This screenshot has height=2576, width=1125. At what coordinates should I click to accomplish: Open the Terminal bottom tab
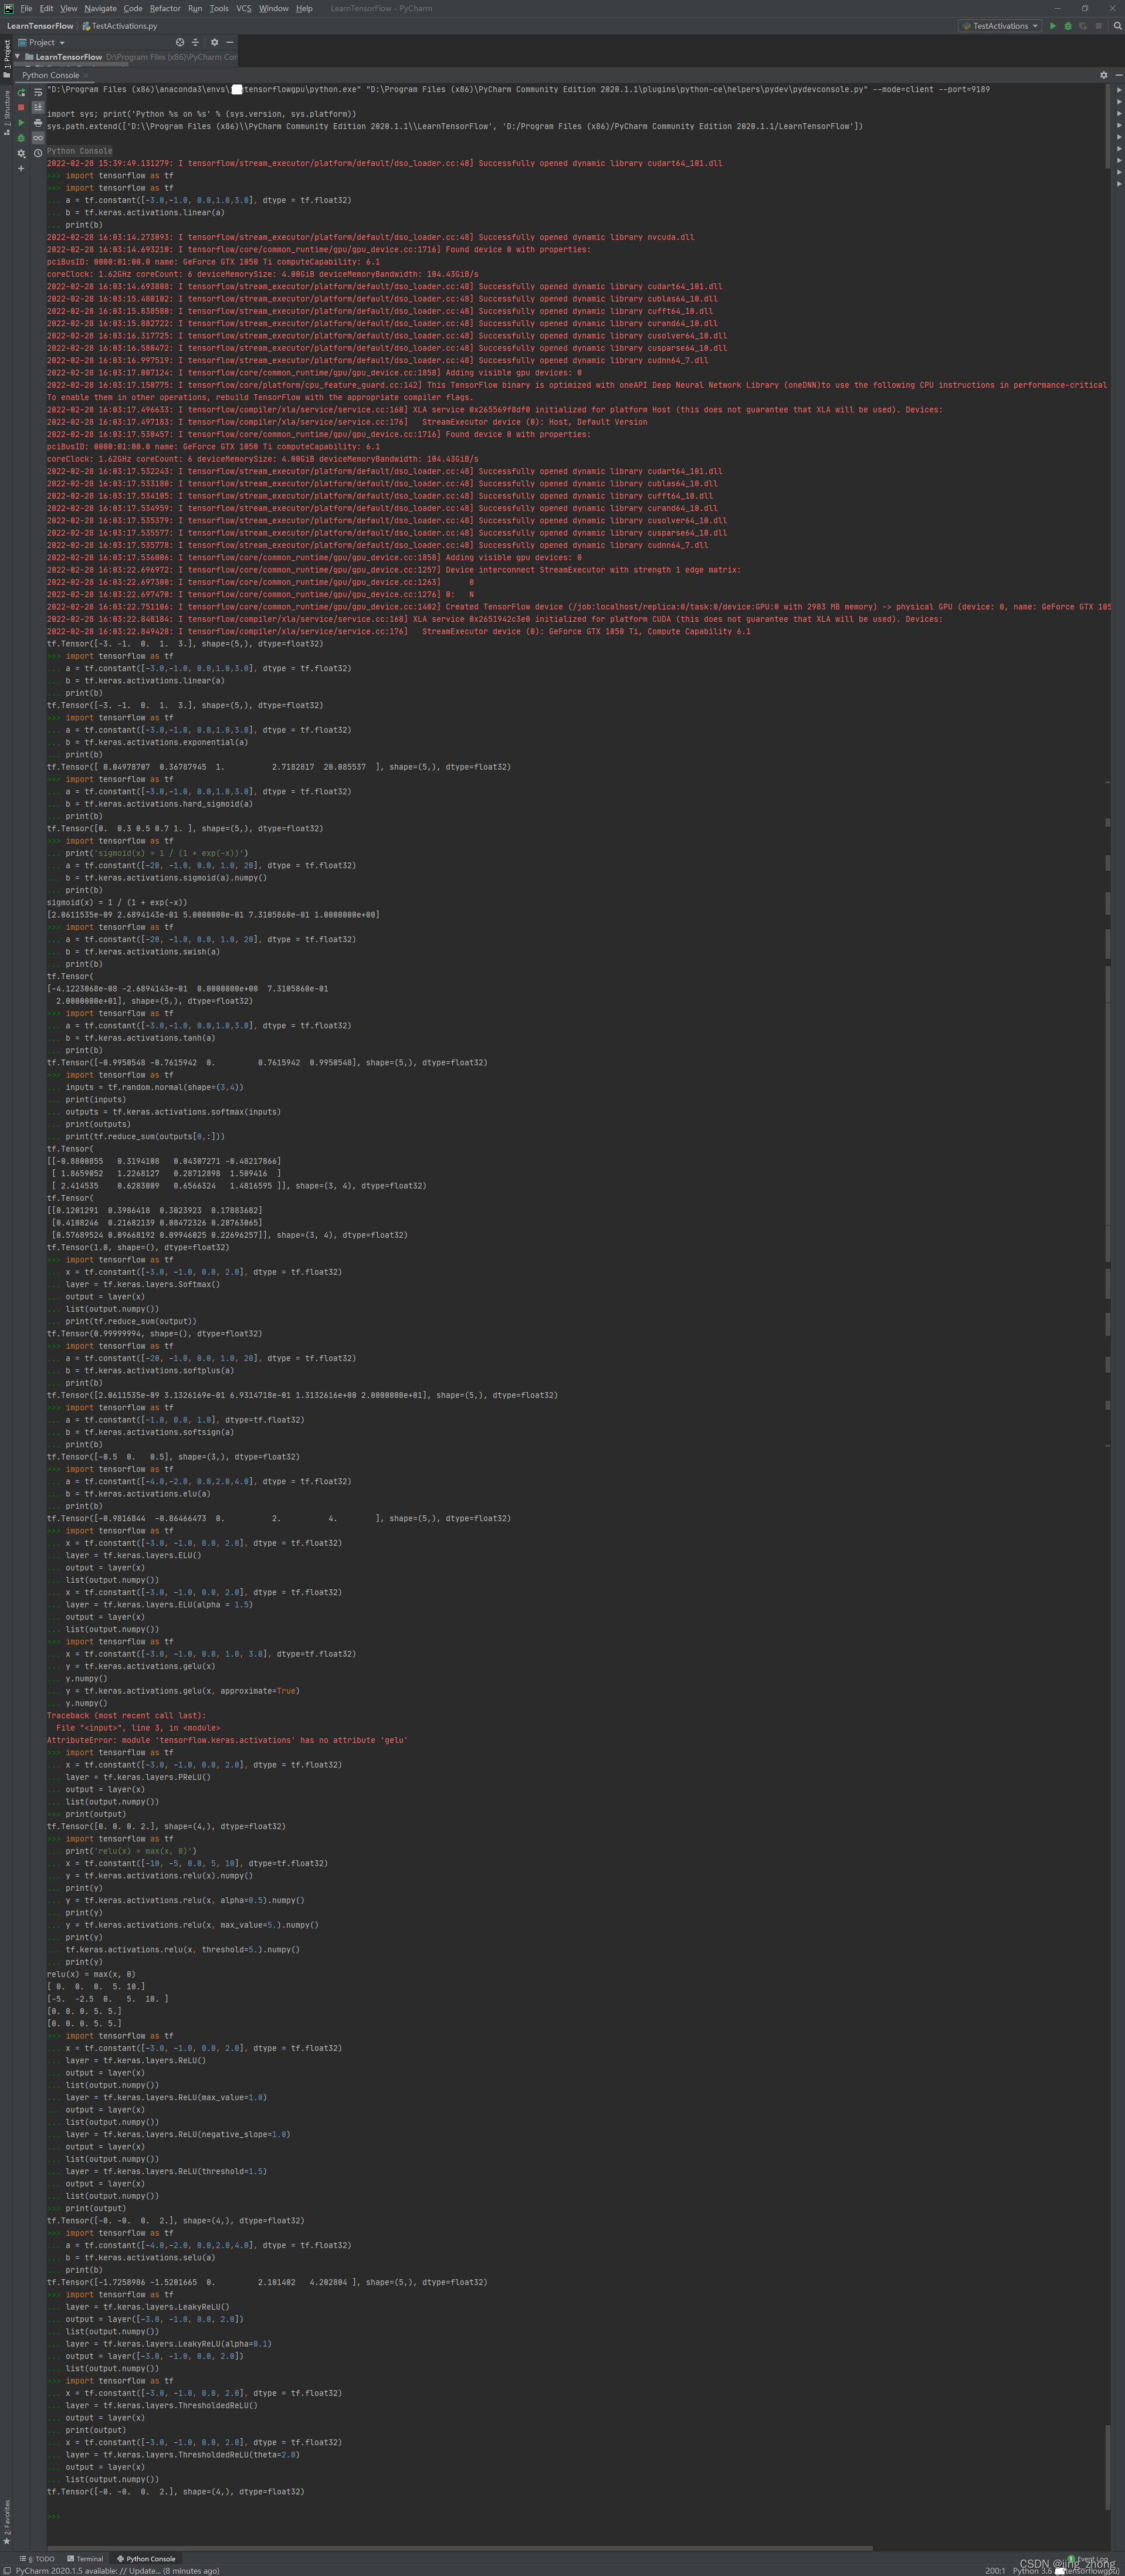pyautogui.click(x=85, y=2559)
